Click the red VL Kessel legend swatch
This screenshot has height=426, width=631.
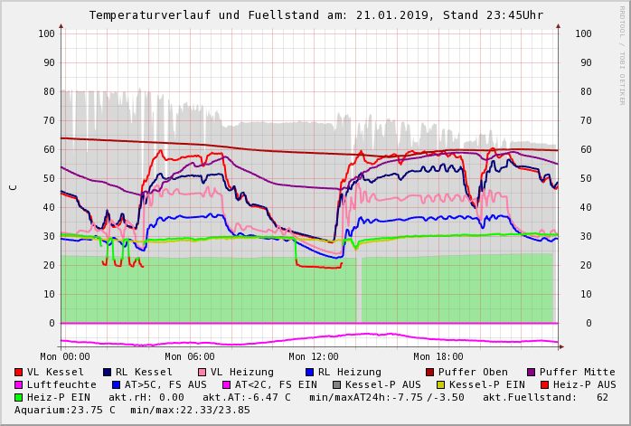pos(19,372)
